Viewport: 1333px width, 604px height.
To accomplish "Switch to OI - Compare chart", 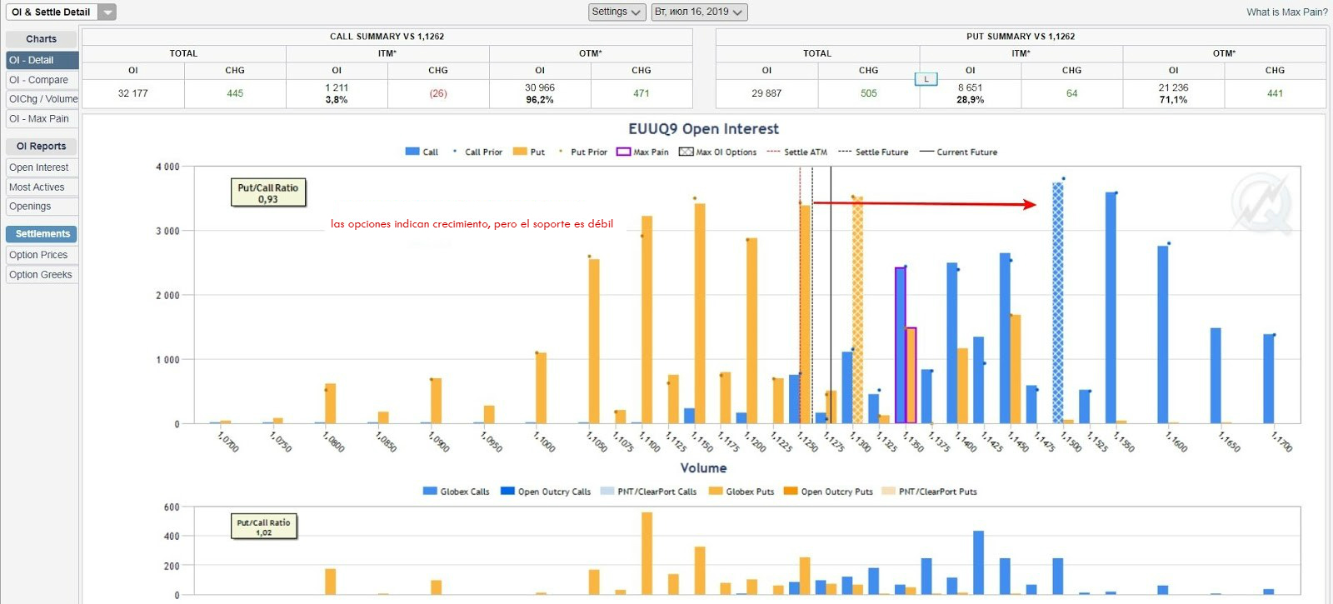I will click(42, 80).
